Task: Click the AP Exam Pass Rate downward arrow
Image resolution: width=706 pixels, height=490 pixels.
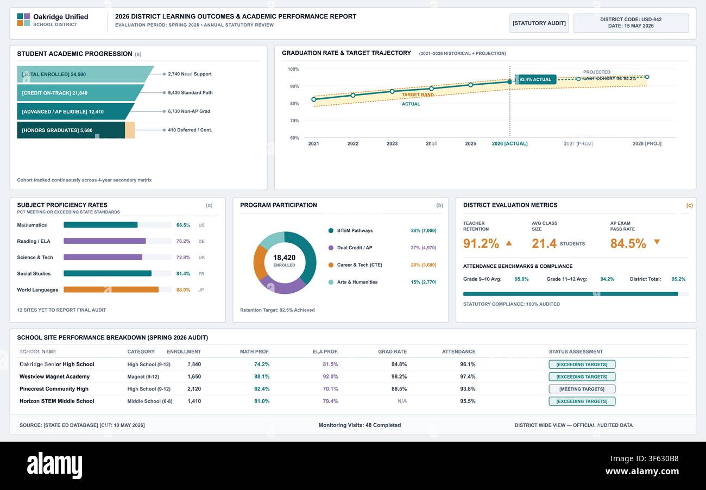Action: point(657,242)
